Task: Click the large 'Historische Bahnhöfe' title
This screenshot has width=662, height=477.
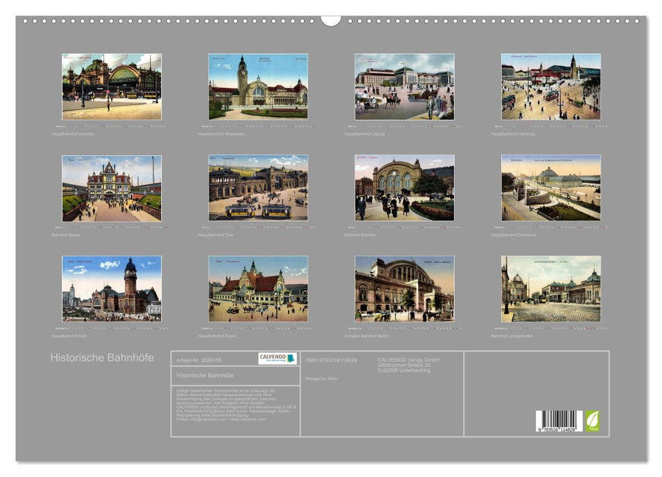Action: pyautogui.click(x=102, y=358)
